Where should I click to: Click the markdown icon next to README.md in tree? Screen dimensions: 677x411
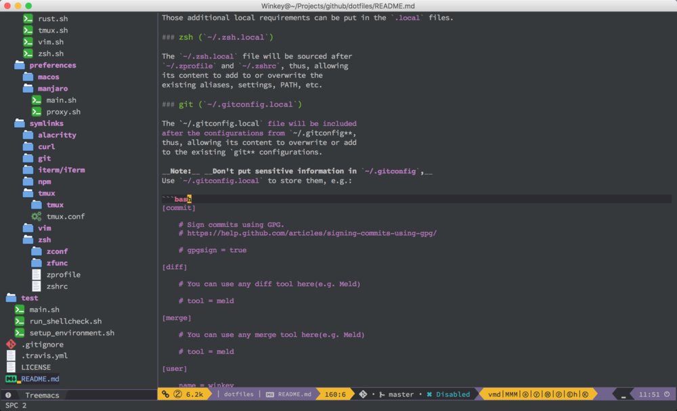(12, 379)
